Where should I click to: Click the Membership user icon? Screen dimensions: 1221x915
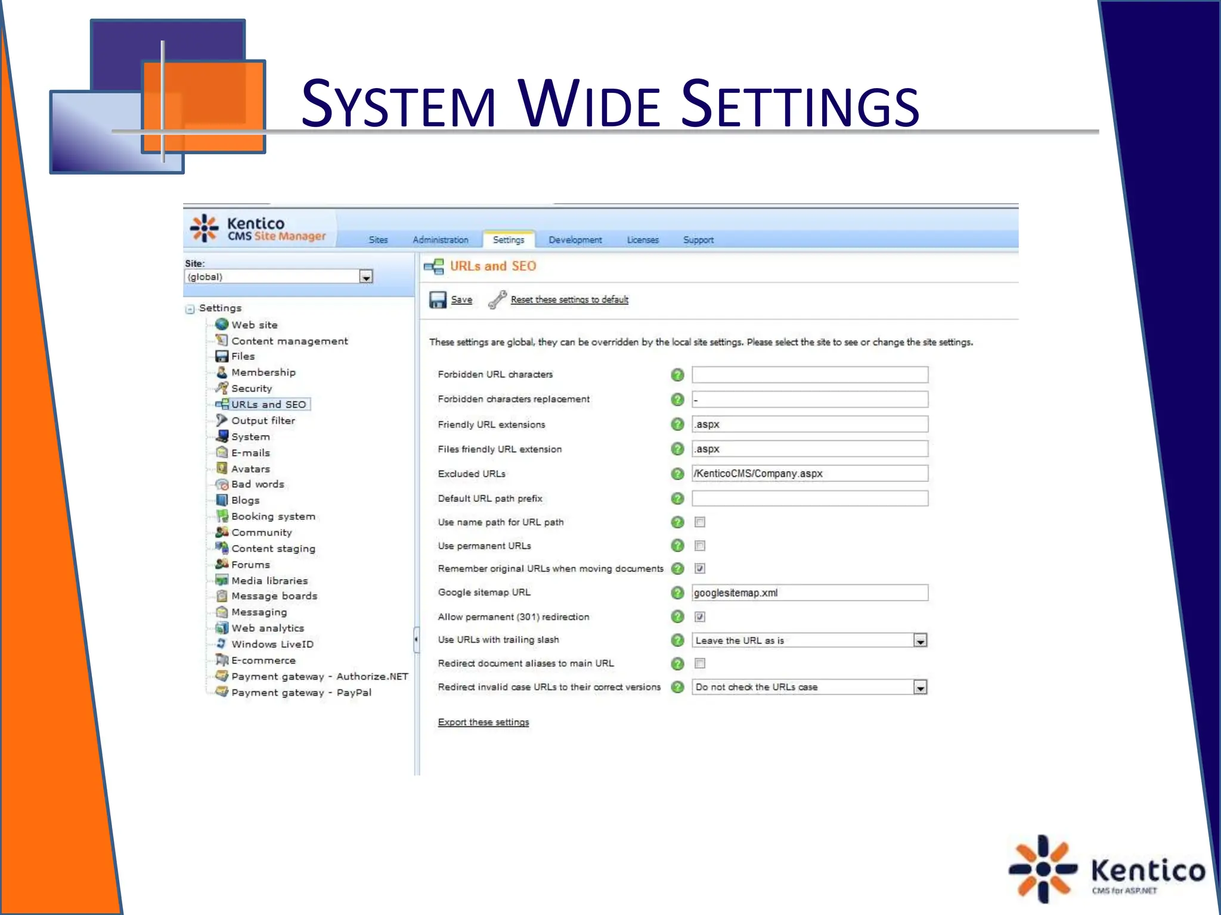coord(222,372)
